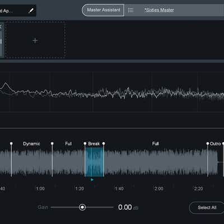This screenshot has width=224, height=224.
Task: Click the 2:20 timeline label
Action: 198,189
